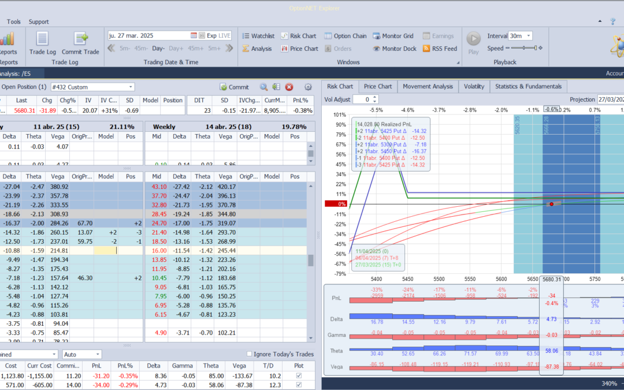Open the Price Chart window
The height and width of the screenshot is (390, 624).
(x=300, y=49)
